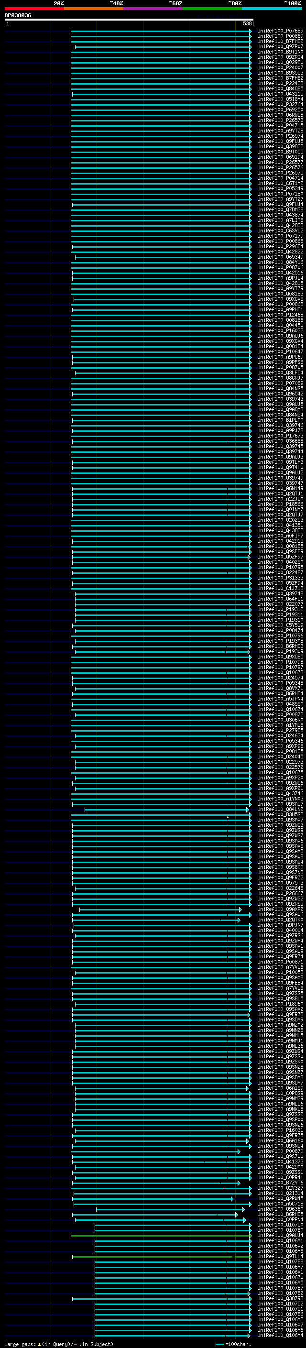Click the purple ~60% identity legend segment
Screen dimensions: 306x1348
[x=153, y=9]
